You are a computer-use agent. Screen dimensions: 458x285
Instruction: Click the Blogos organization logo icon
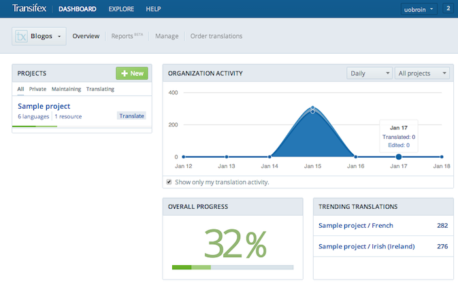point(21,36)
